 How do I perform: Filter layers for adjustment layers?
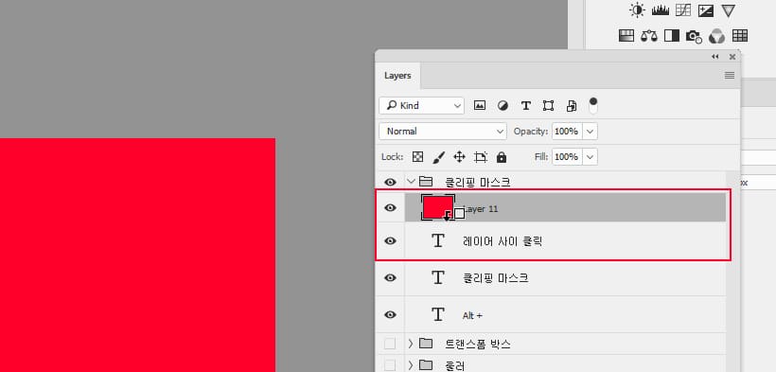503,105
